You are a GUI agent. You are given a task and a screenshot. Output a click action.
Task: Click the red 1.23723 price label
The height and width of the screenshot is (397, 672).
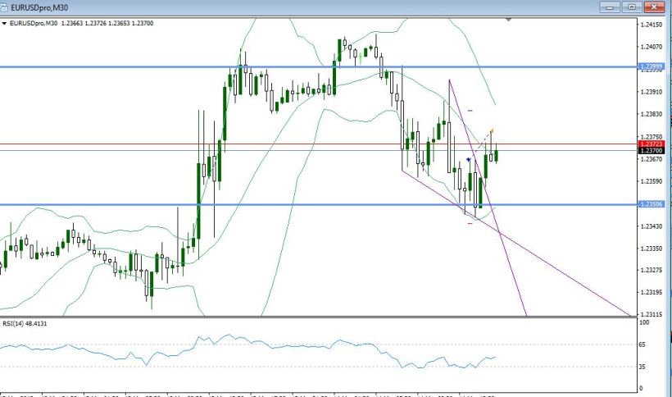point(652,144)
